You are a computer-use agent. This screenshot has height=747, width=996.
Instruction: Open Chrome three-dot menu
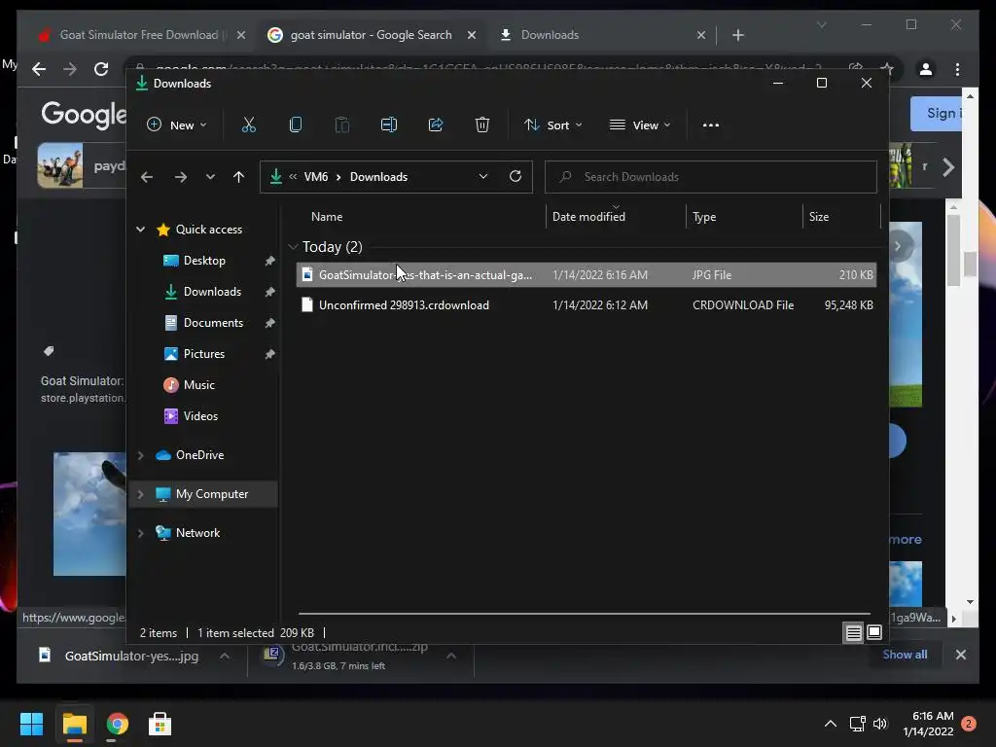tap(957, 69)
